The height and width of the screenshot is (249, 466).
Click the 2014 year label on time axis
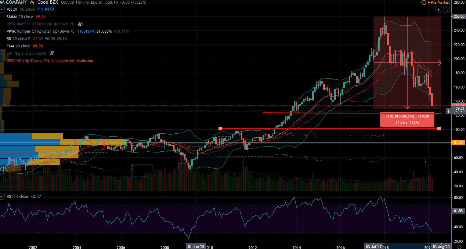point(297,247)
